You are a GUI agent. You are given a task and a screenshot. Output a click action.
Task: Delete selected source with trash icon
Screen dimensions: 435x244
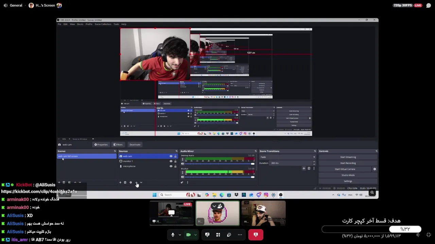point(125,182)
